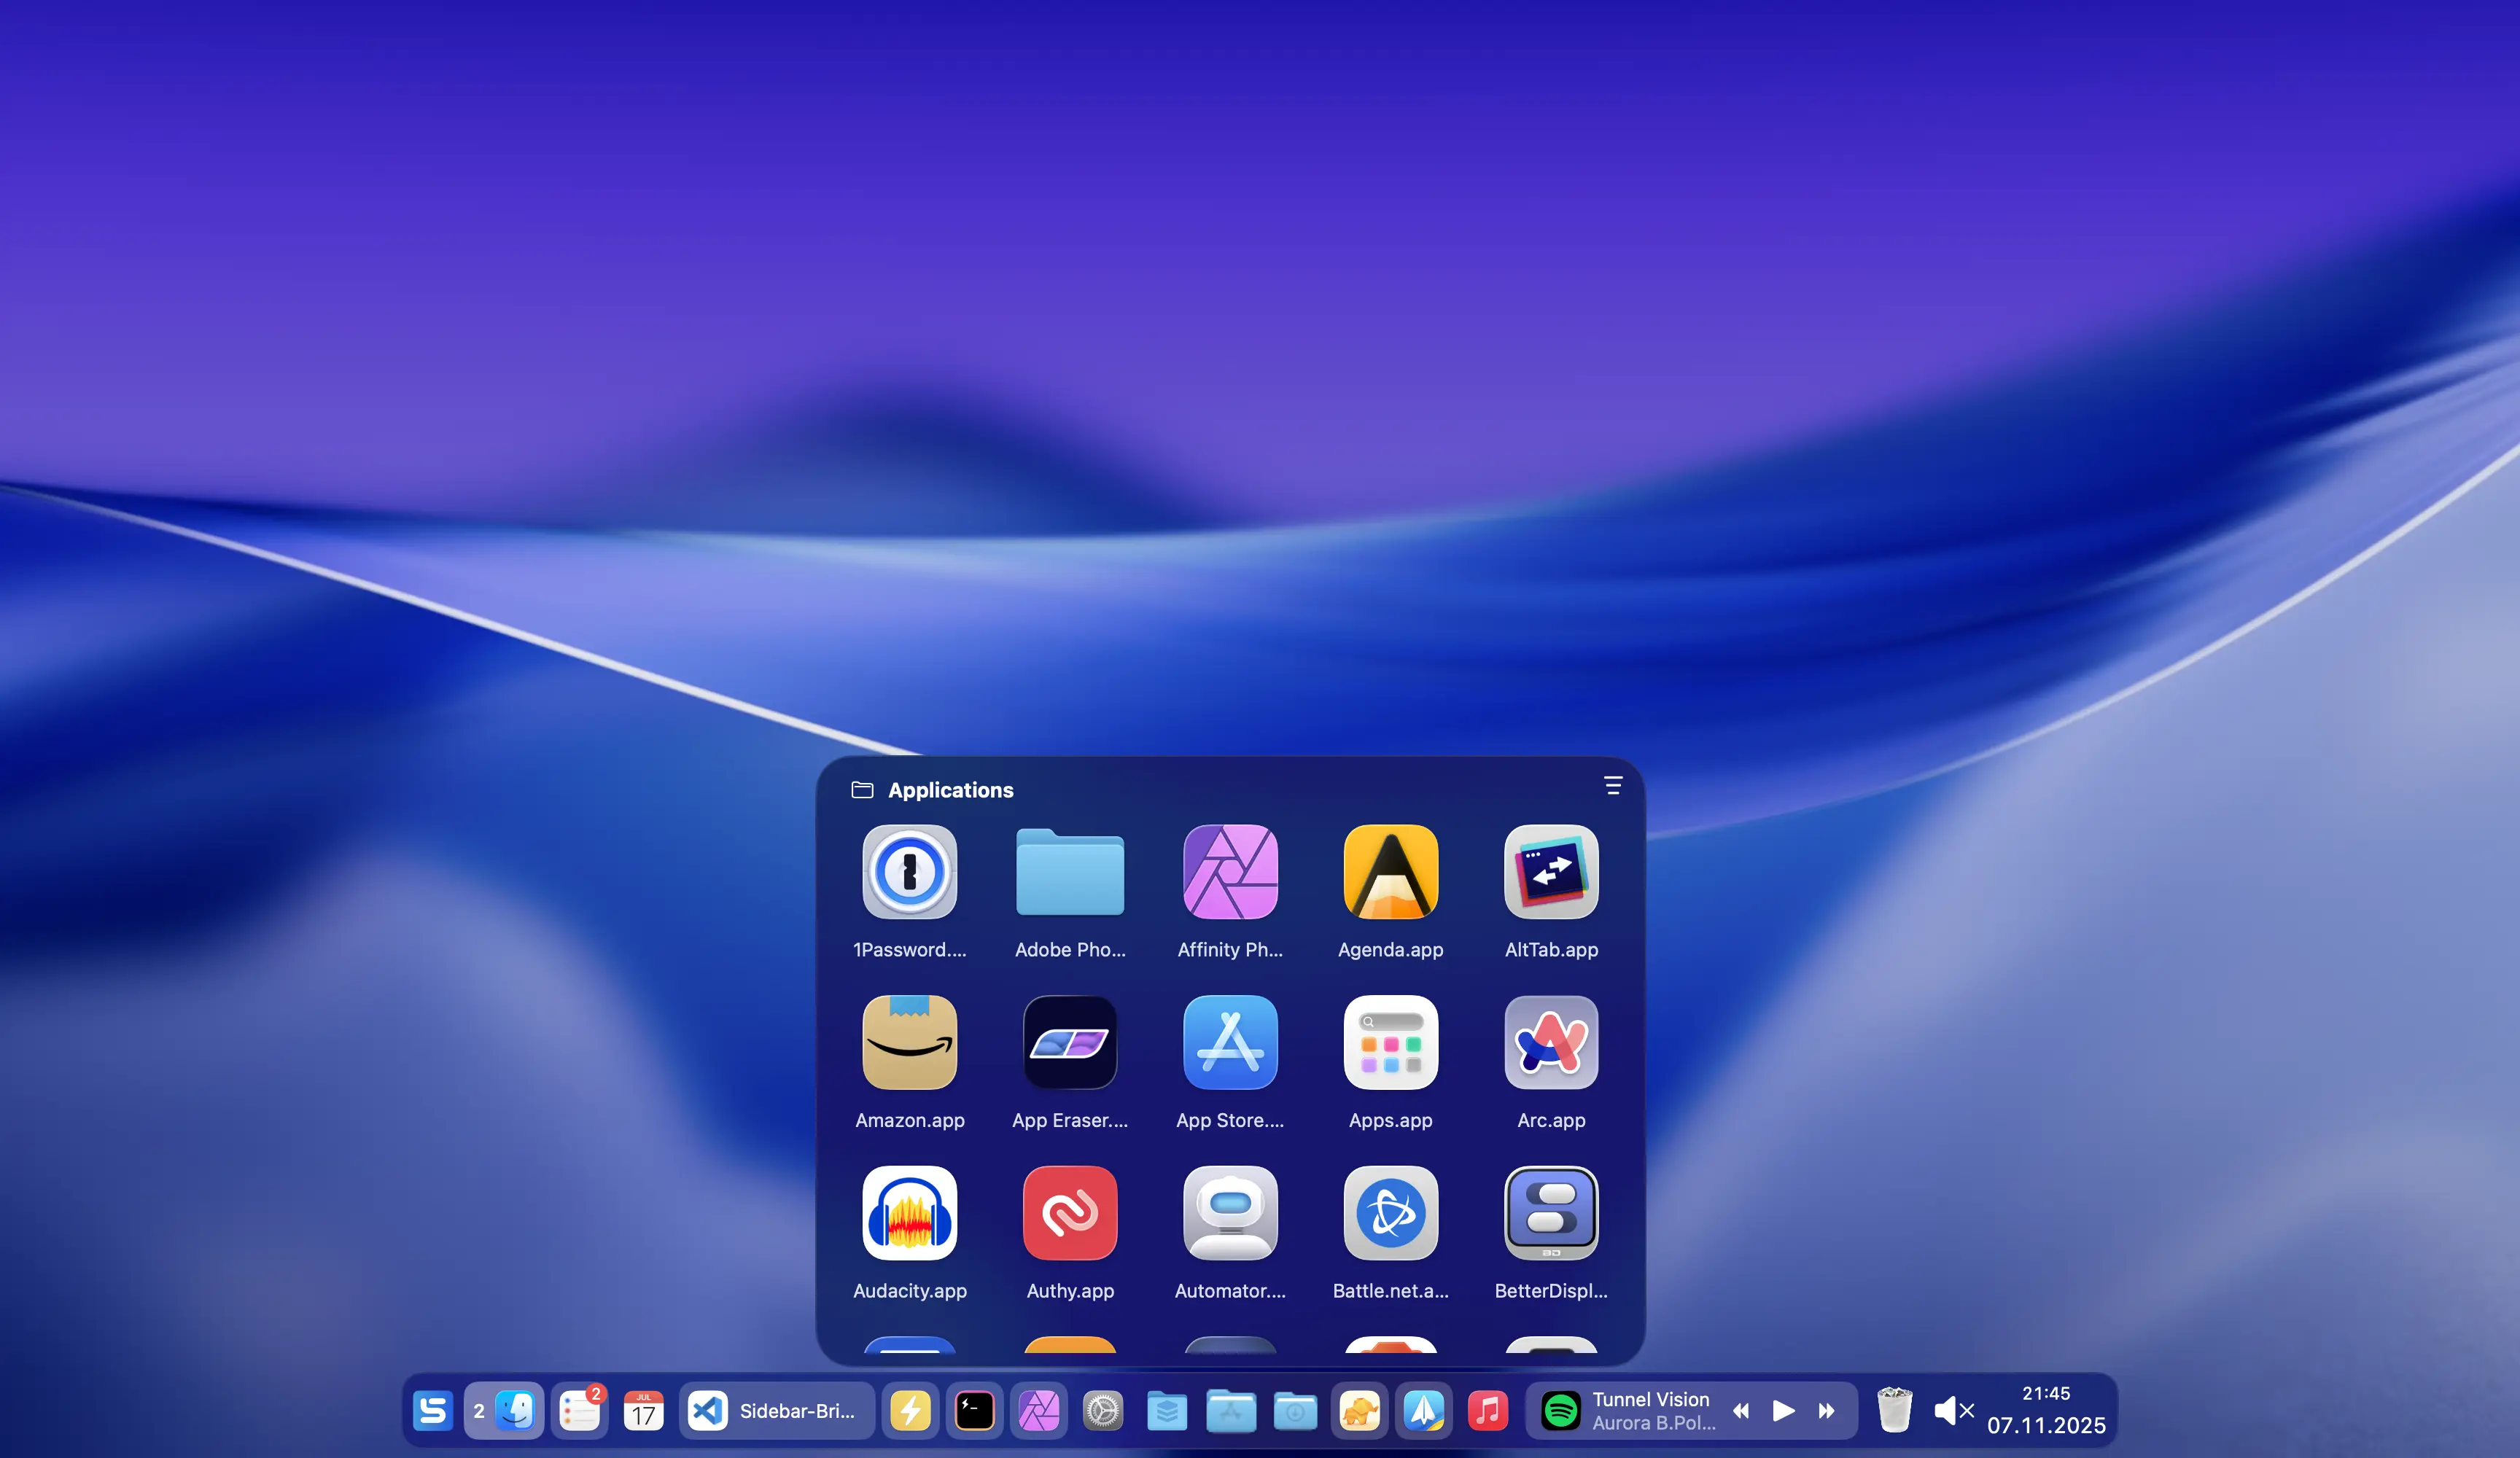The width and height of the screenshot is (2520, 1458).
Task: Open App Store from the Applications window
Action: click(1230, 1042)
